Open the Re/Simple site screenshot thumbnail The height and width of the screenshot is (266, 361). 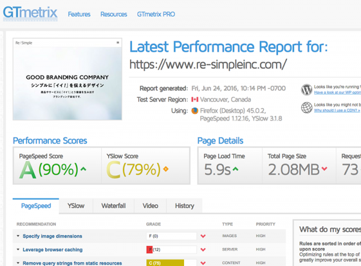67,79
